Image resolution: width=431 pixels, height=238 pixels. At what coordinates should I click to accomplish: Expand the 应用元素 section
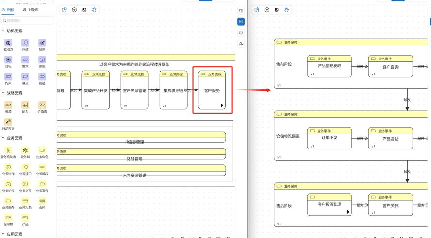pos(3,234)
